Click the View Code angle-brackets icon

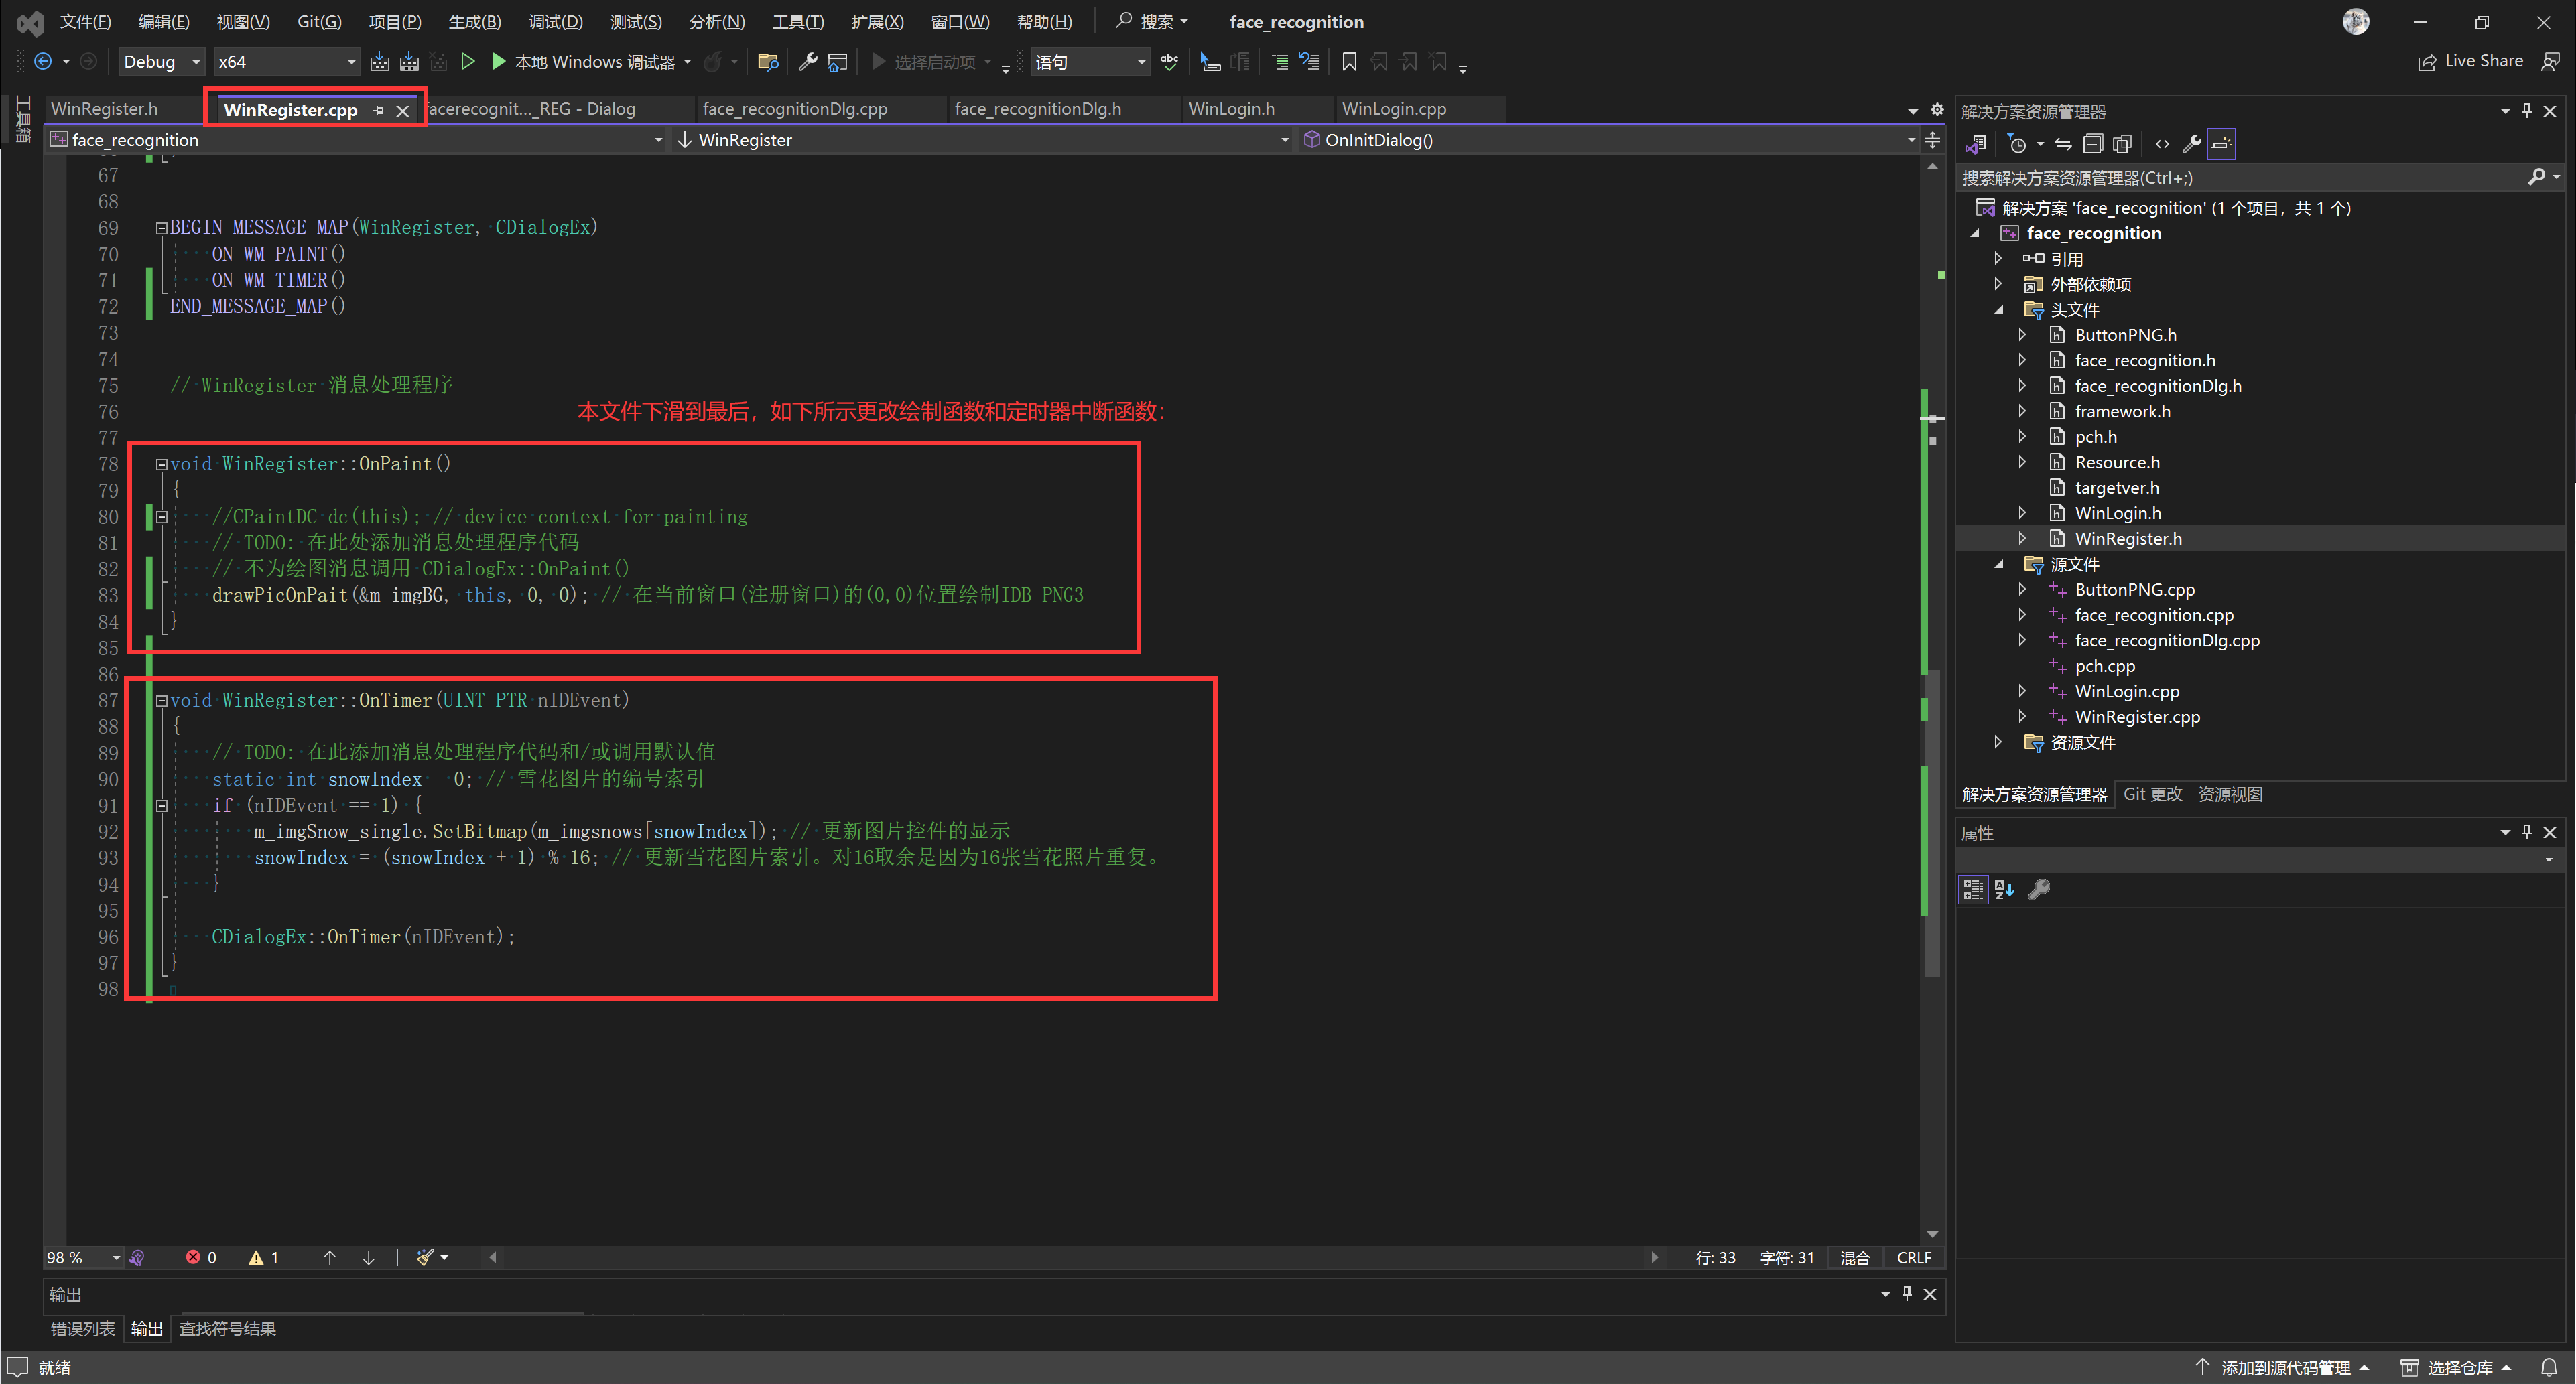(2162, 144)
